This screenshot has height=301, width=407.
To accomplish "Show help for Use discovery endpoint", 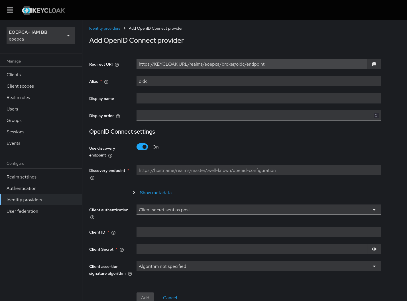I will 110,156.
